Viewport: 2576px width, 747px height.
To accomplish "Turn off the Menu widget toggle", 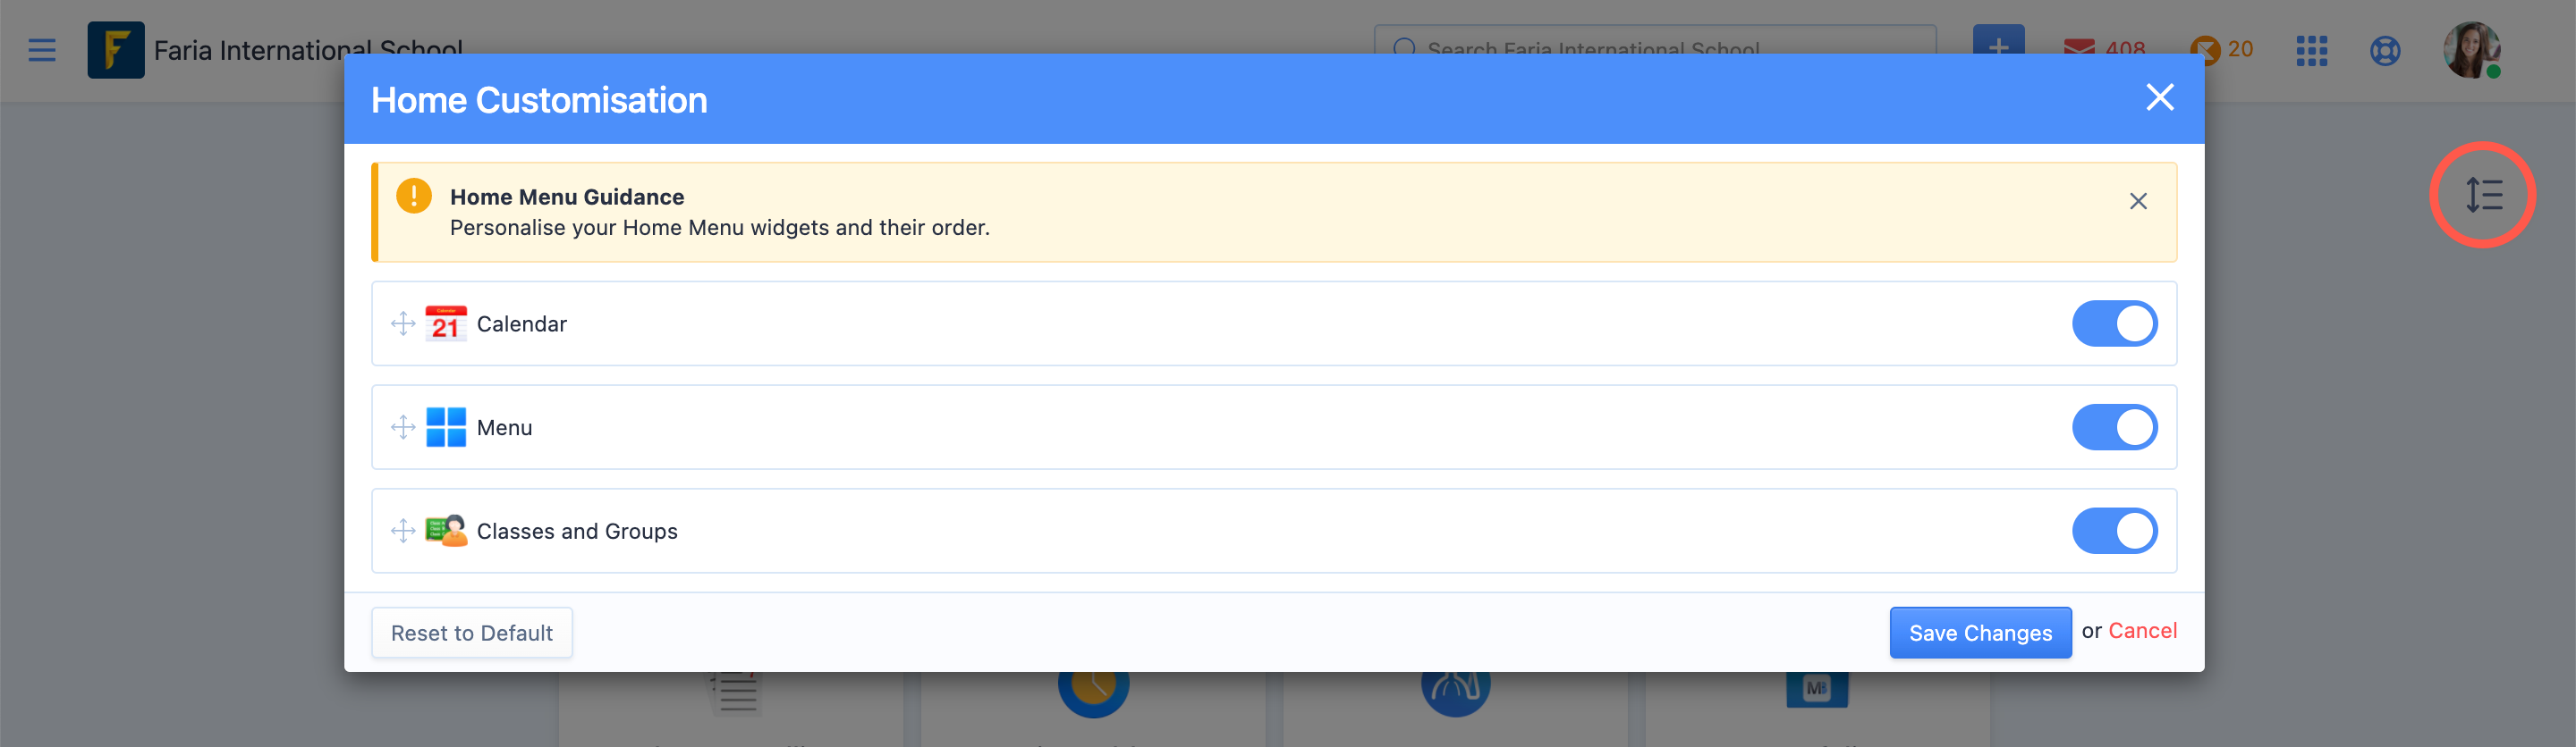I will [2114, 427].
